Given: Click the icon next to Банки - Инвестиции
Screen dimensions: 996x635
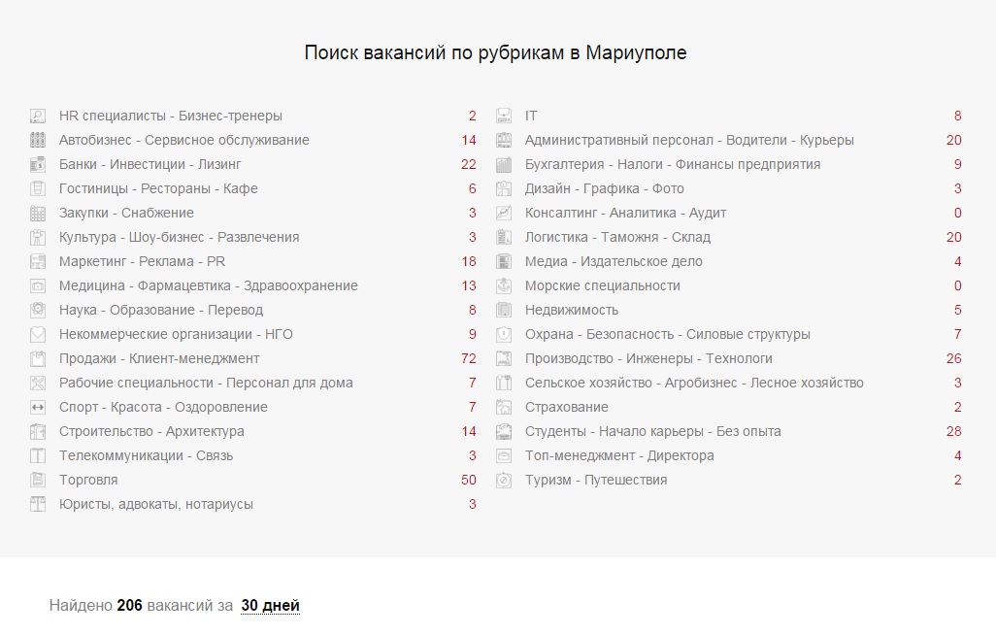Looking at the screenshot, I should click(38, 164).
